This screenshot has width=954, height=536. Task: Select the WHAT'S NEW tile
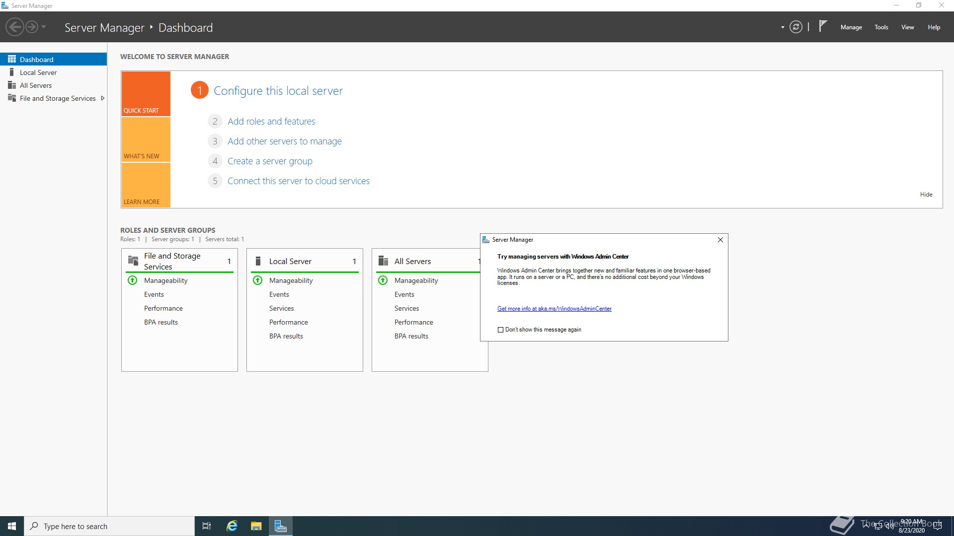(146, 139)
